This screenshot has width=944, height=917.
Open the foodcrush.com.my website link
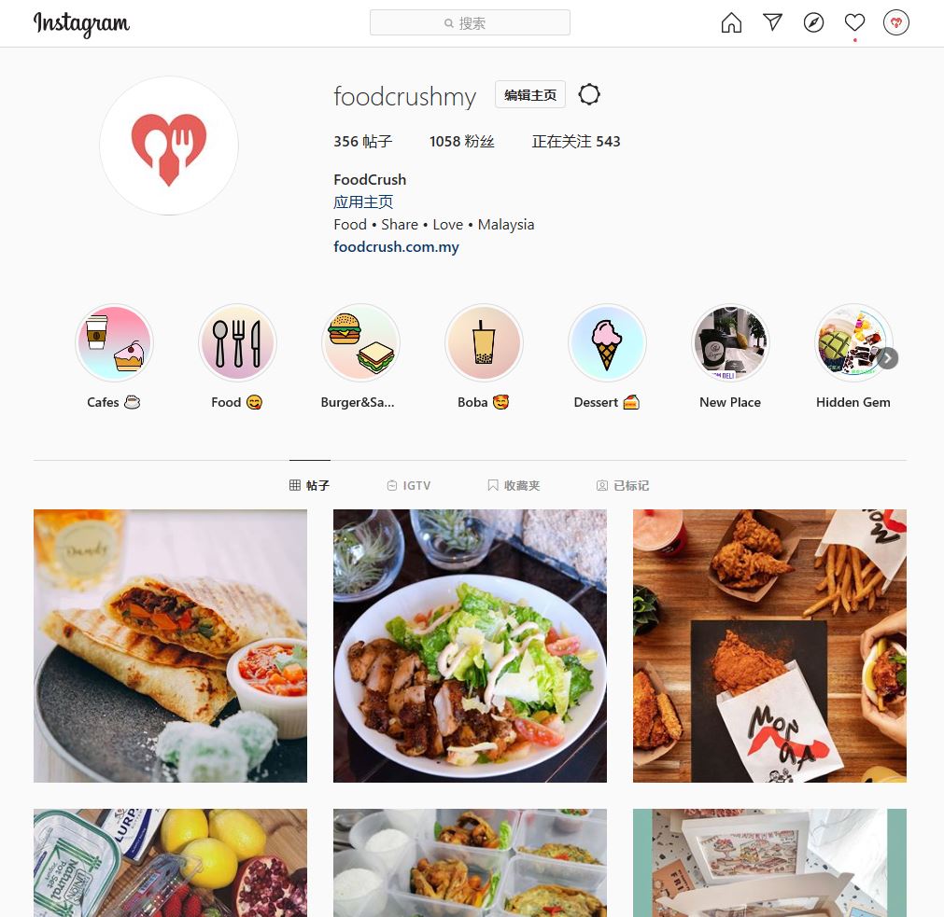coord(396,246)
